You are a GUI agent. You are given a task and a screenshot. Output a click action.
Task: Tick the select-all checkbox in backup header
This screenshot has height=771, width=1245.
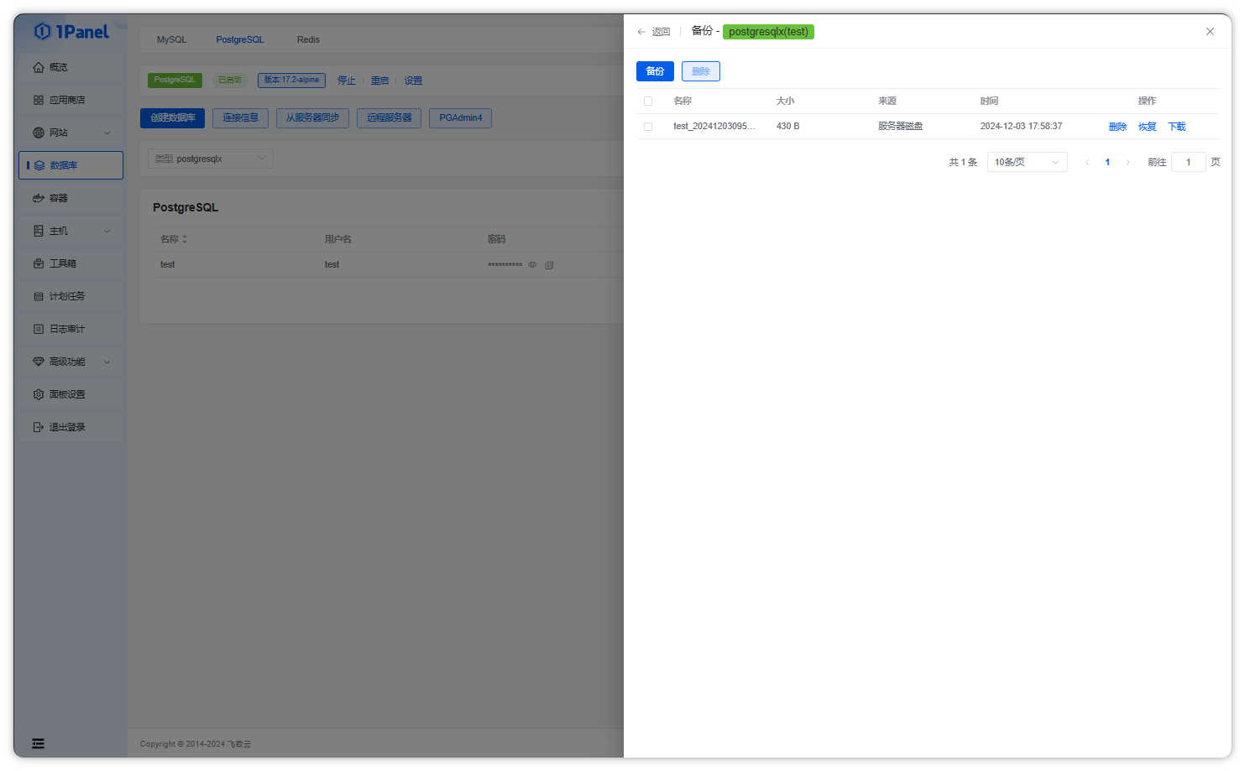point(648,101)
